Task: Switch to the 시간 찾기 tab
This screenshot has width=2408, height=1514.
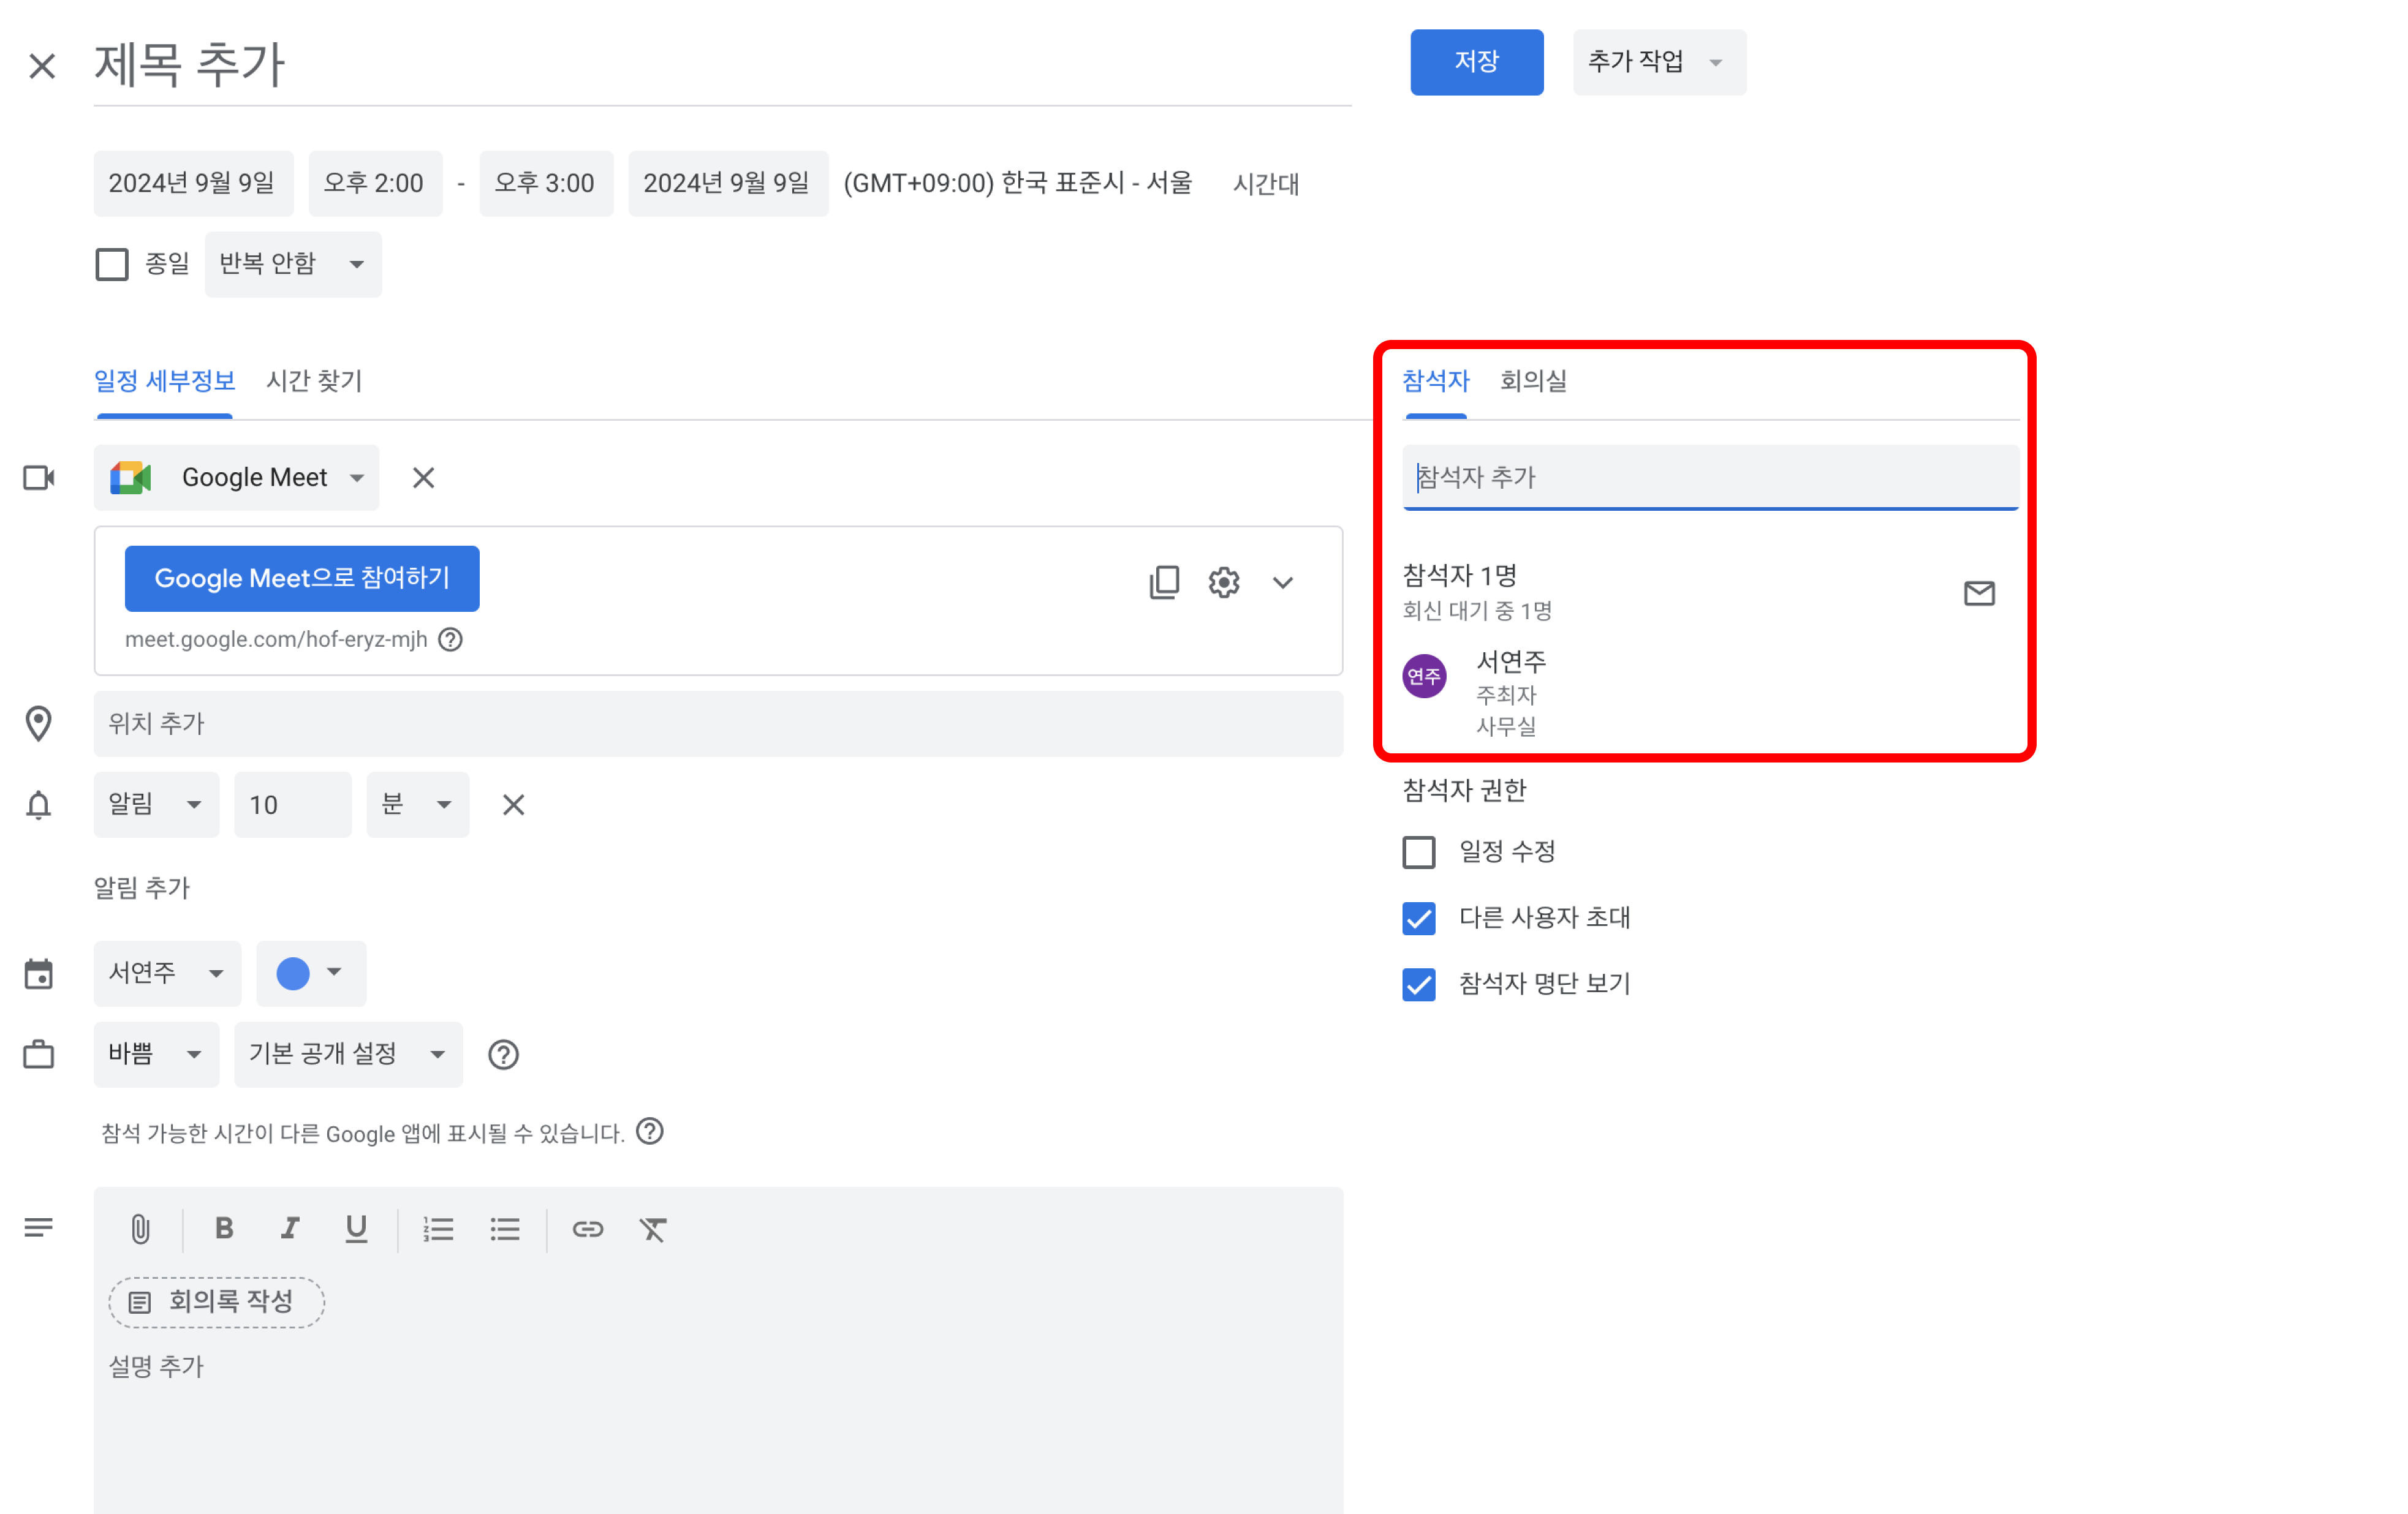Action: (x=314, y=381)
